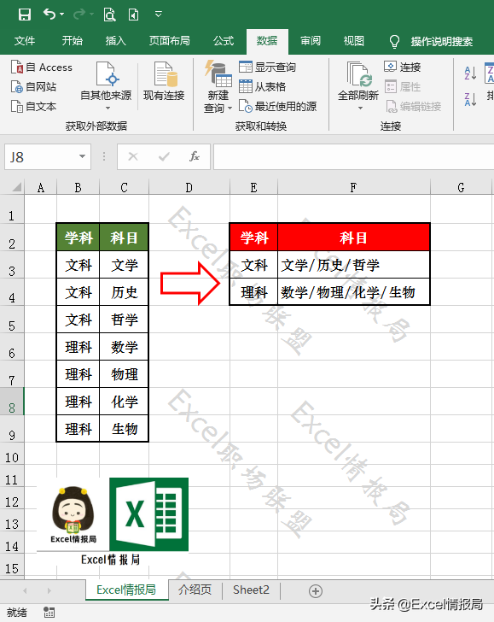Click the cell 文学/历史/哲学
The width and height of the screenshot is (494, 622).
353,265
